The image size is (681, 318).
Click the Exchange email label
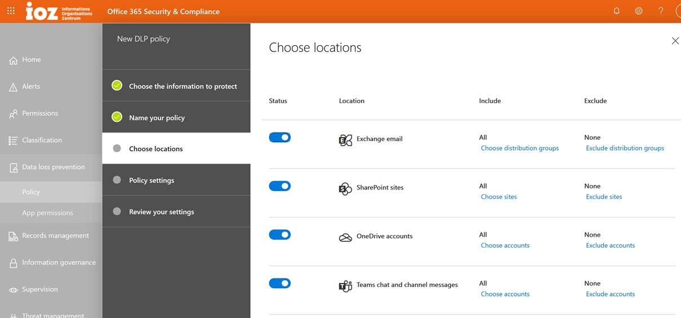[x=380, y=139]
